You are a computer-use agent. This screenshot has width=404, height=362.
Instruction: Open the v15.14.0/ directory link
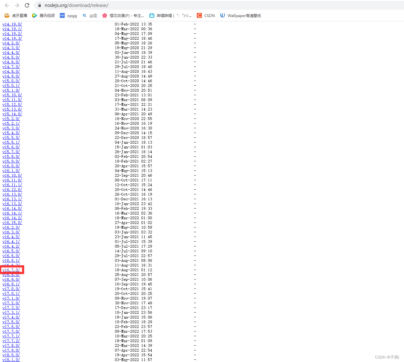click(x=12, y=114)
